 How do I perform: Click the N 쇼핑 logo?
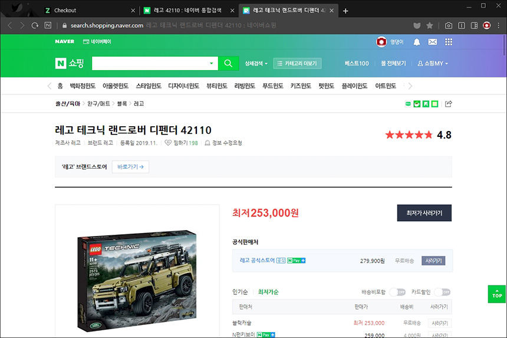point(70,63)
